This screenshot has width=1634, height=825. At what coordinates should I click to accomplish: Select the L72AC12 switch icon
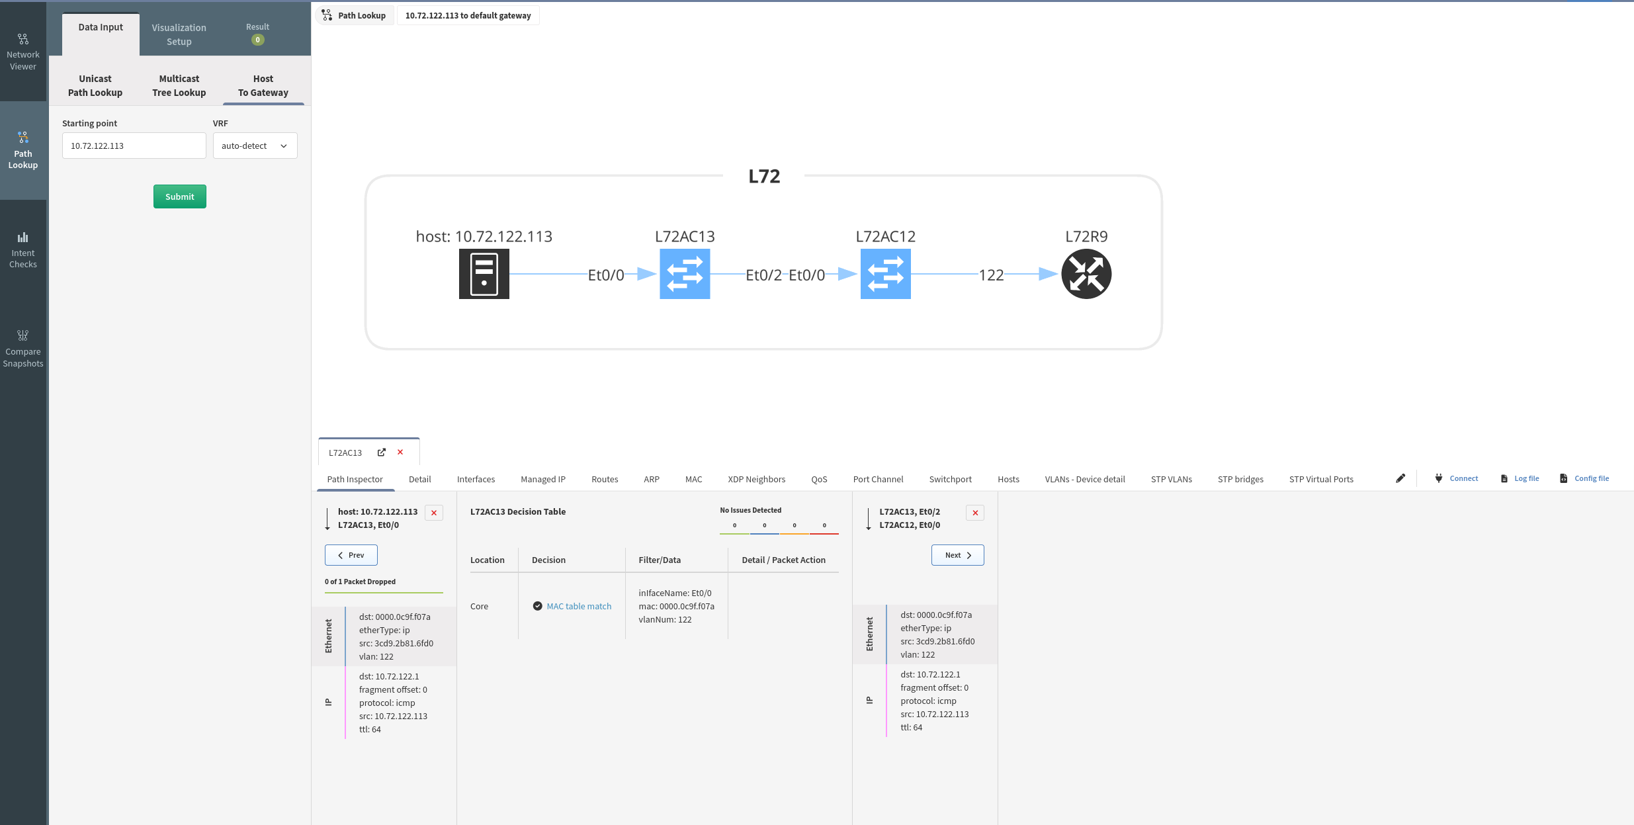[x=886, y=274]
